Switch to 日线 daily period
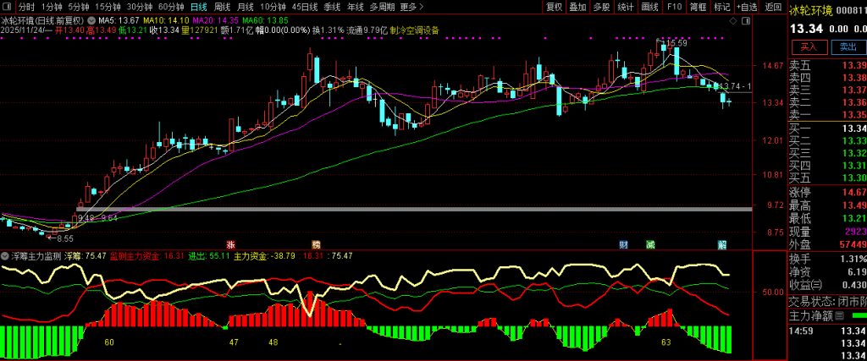 coord(197,7)
